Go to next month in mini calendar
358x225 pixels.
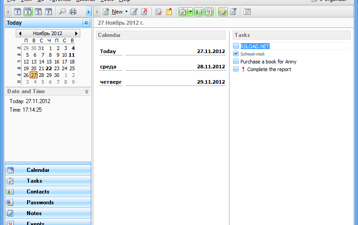(76, 33)
